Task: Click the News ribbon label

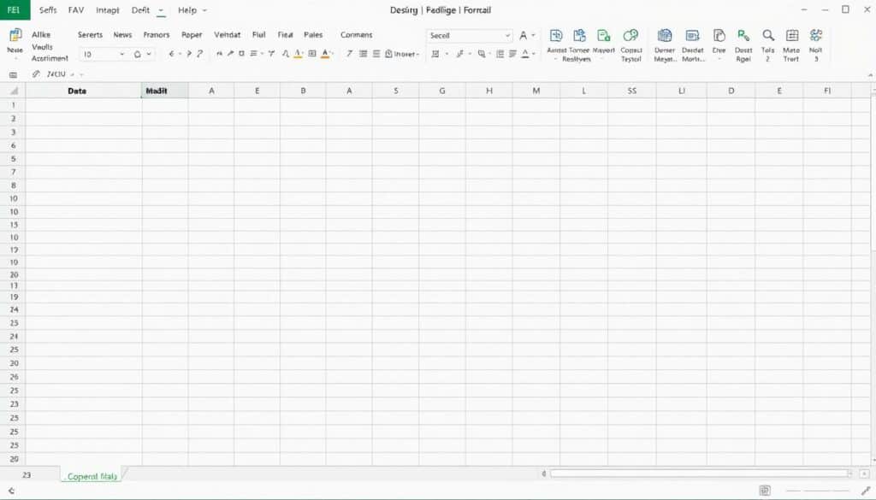Action: pyautogui.click(x=122, y=34)
